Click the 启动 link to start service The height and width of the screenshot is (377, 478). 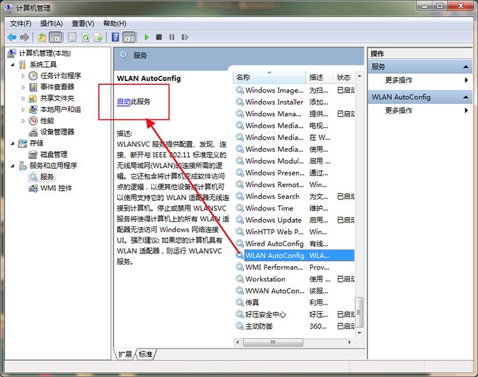pyautogui.click(x=124, y=101)
